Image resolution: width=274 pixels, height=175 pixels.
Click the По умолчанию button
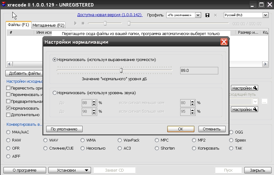pos(64,129)
